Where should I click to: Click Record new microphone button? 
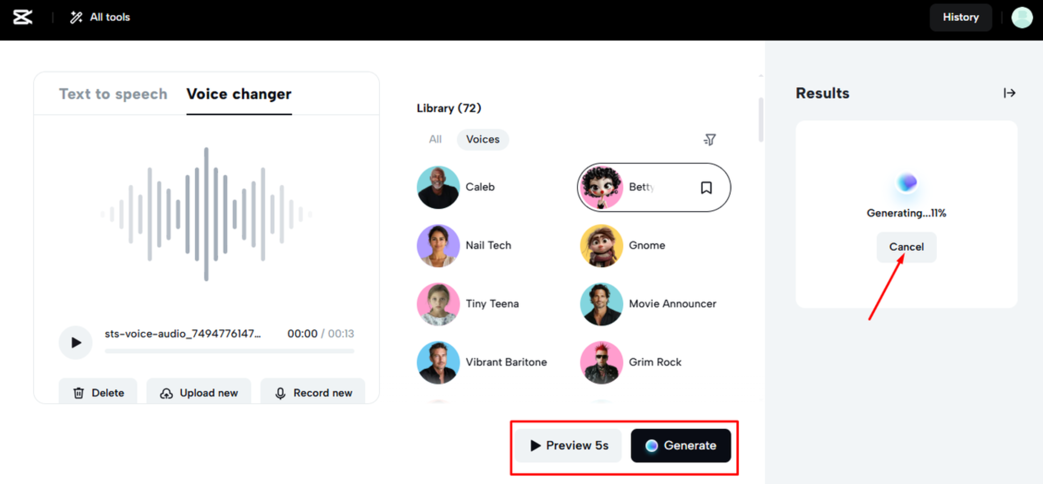coord(313,393)
